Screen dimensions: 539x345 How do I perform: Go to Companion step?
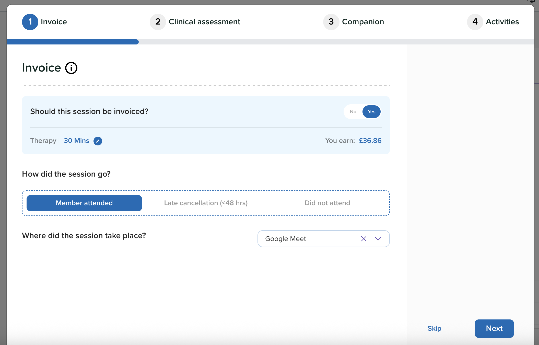(x=363, y=22)
